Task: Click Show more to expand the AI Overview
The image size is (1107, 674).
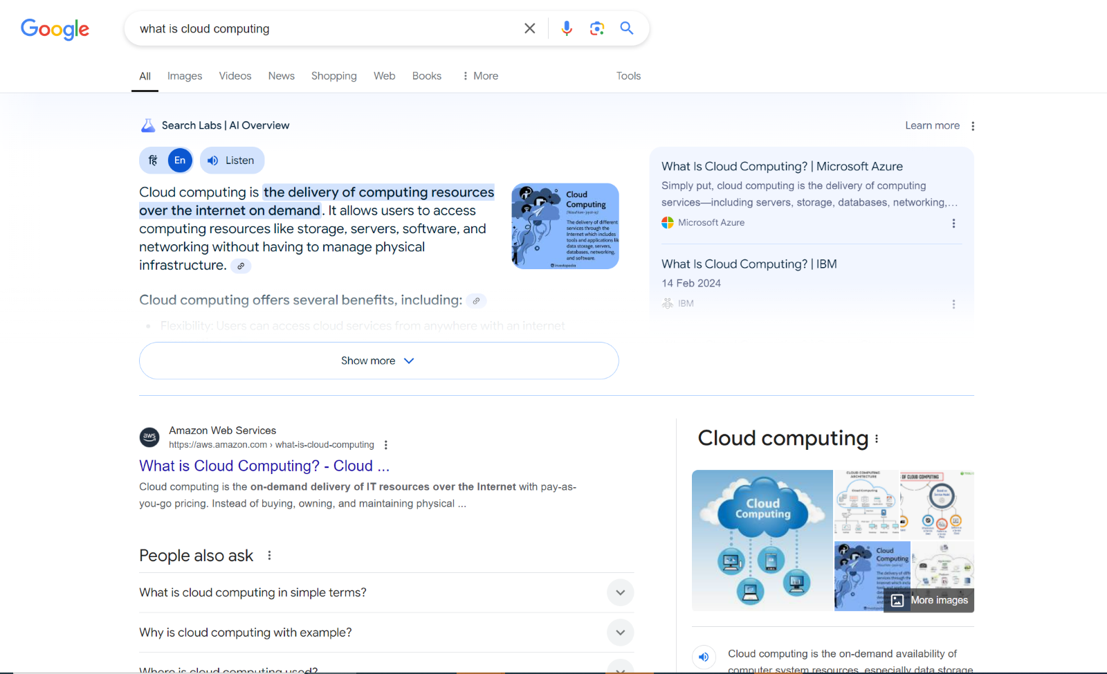Action: point(378,361)
